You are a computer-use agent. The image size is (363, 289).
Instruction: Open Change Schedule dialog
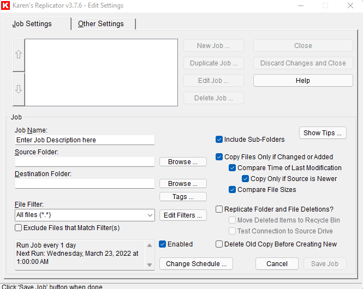[x=196, y=264]
